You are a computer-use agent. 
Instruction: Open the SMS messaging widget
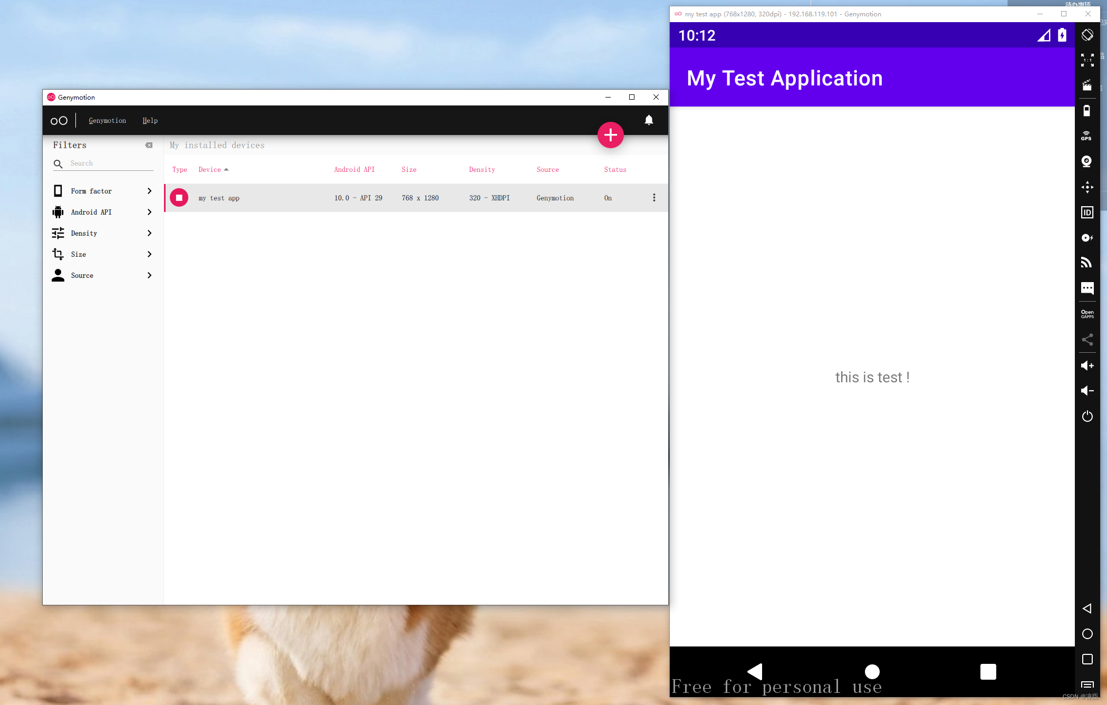click(1087, 288)
